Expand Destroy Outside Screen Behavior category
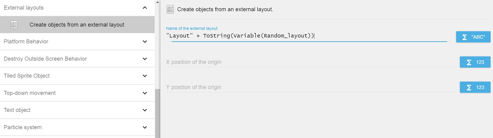This screenshot has width=493, height=138. coord(145,59)
